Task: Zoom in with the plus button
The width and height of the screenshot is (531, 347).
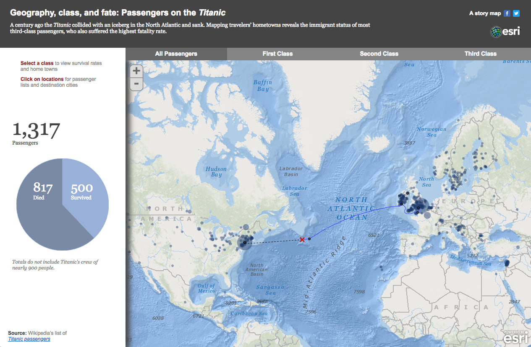Action: (x=136, y=71)
